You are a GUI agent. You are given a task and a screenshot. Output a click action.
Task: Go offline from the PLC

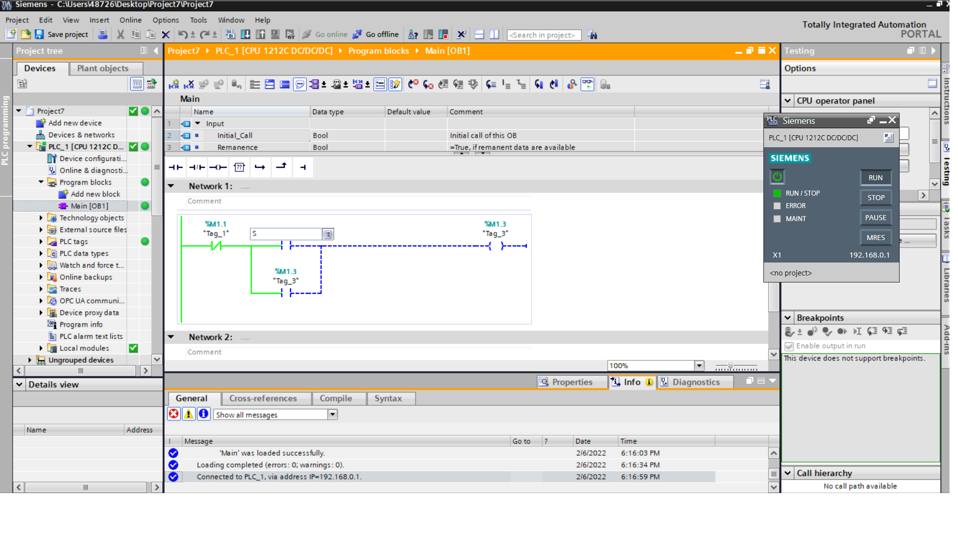376,34
